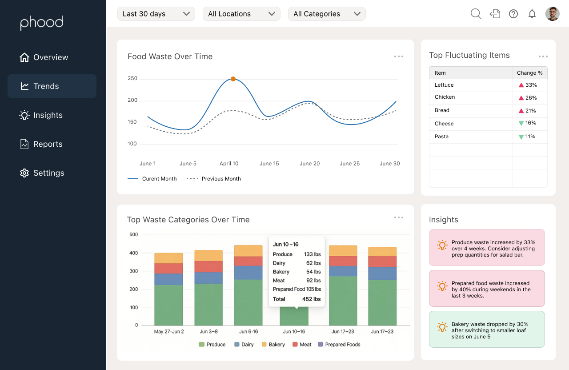Click the export/share icon in the top bar
Viewport: 569px width, 370px height.
tap(495, 14)
